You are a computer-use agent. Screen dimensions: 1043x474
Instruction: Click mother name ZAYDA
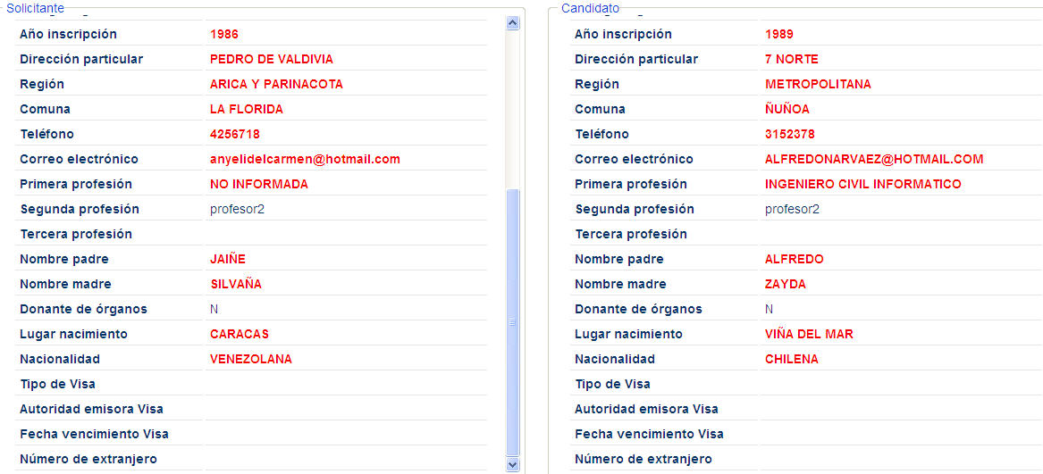point(786,284)
